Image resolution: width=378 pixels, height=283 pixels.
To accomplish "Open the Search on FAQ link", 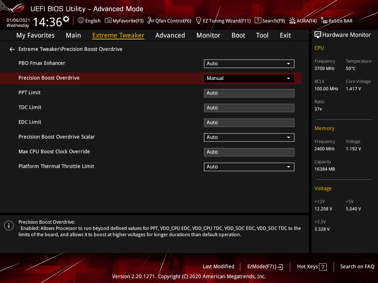I will [357, 266].
